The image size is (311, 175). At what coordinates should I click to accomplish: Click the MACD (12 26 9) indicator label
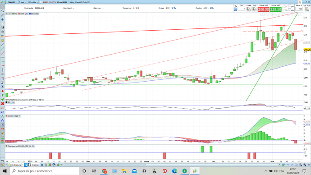[x=13, y=116]
